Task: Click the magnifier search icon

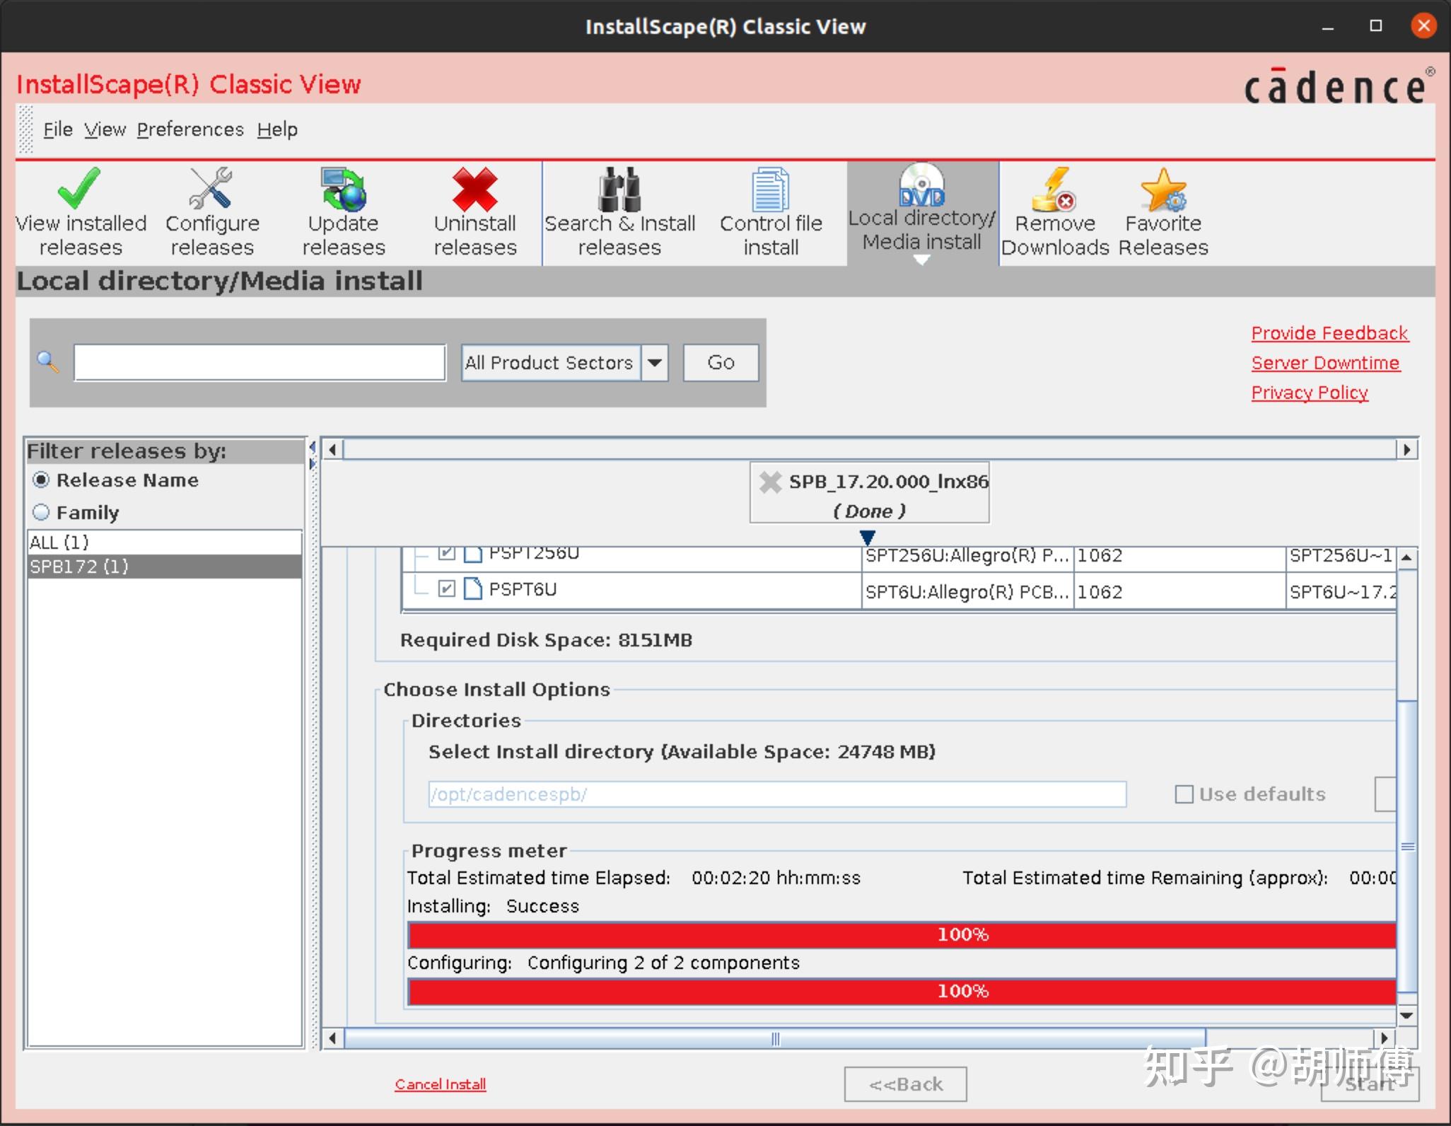Action: (48, 362)
